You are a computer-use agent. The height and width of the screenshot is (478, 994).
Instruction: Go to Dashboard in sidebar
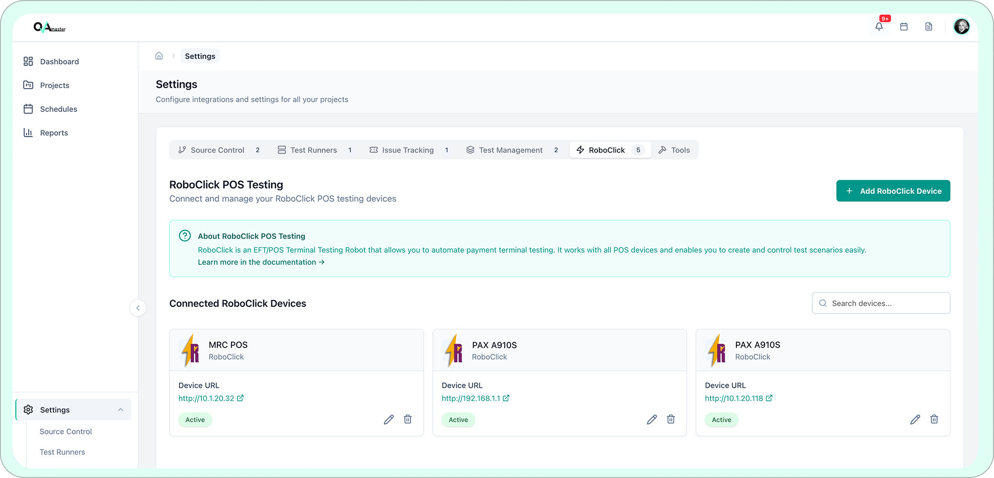pyautogui.click(x=59, y=62)
